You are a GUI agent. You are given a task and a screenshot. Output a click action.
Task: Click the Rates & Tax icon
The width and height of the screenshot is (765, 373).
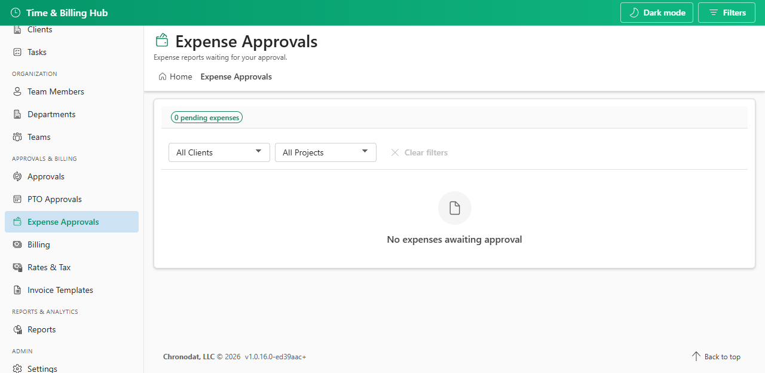click(17, 267)
